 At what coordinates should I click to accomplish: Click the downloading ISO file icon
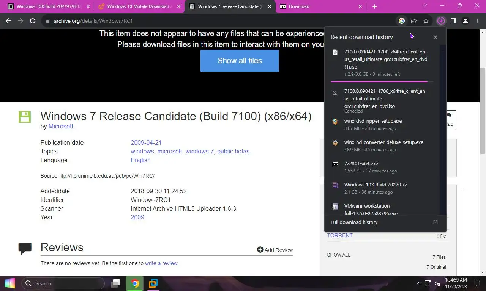click(x=335, y=52)
